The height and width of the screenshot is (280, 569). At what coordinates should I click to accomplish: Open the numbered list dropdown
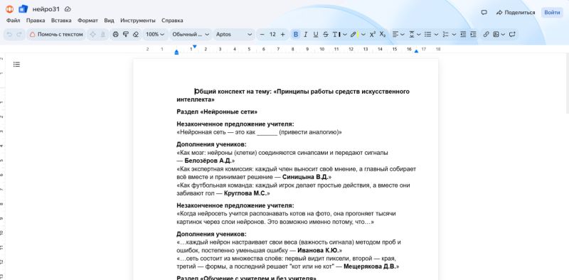coord(450,34)
